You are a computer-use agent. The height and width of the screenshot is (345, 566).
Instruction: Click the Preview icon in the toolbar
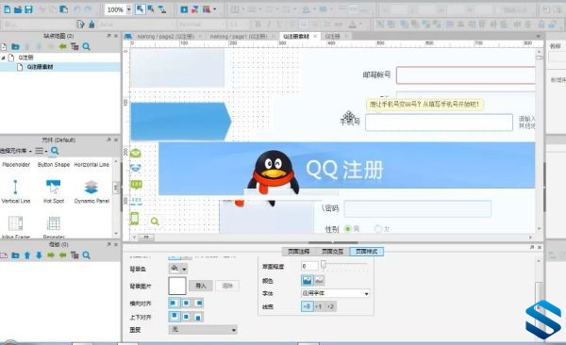[184, 9]
